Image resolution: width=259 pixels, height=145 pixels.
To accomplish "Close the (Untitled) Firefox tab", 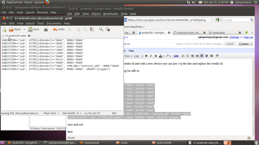I will pyautogui.click(x=240, y=33).
